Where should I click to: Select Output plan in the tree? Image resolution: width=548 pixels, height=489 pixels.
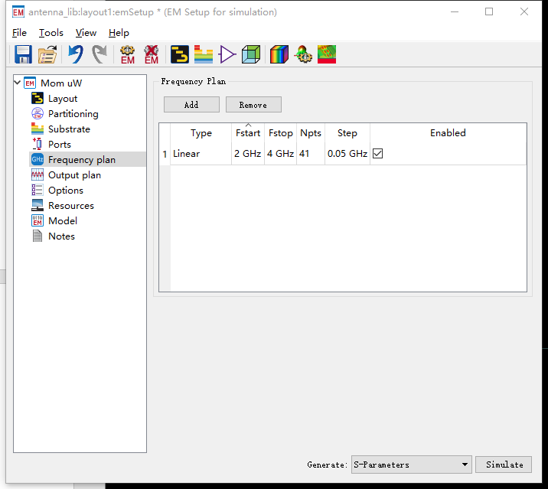click(74, 175)
